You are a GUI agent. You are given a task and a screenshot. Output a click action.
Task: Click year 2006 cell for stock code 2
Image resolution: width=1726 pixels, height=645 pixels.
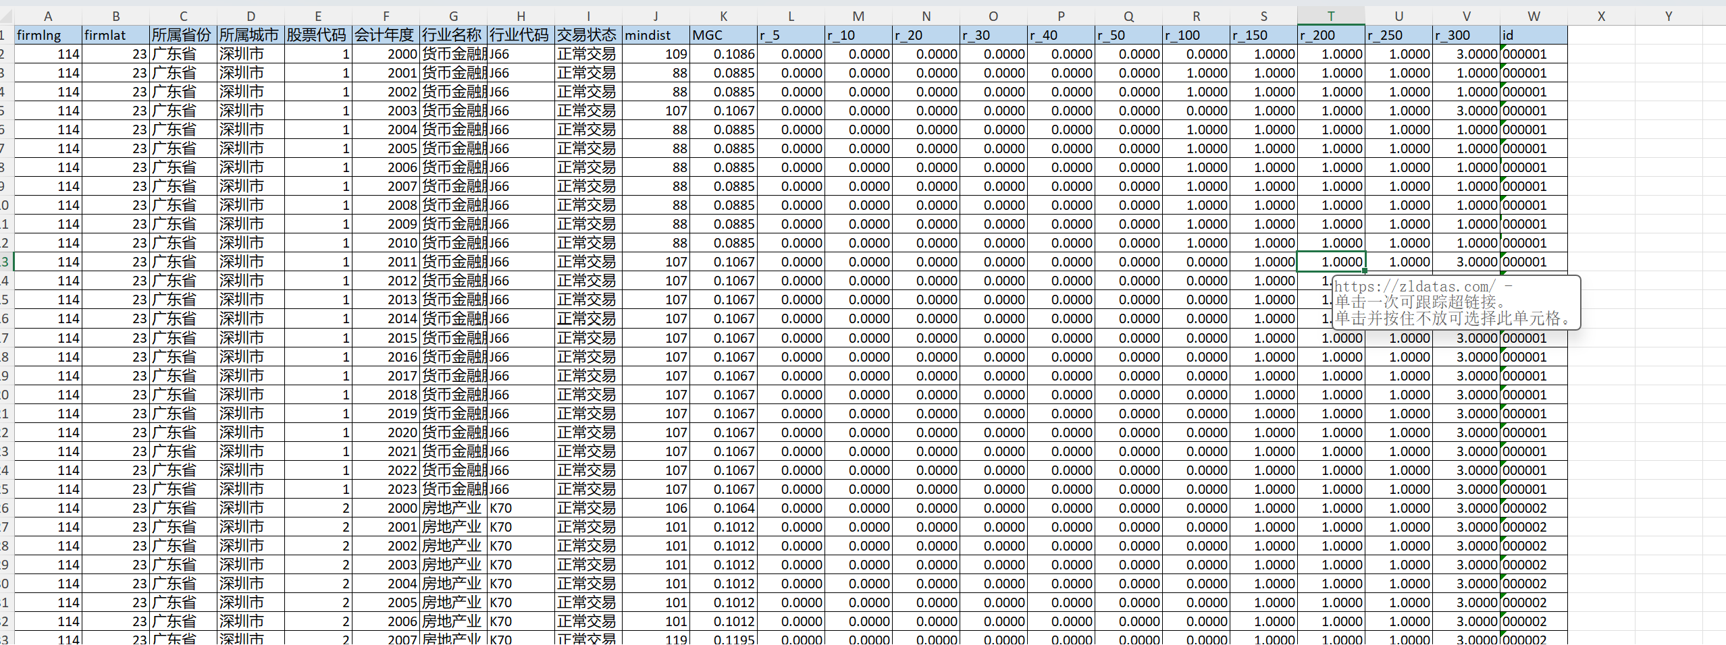click(386, 621)
